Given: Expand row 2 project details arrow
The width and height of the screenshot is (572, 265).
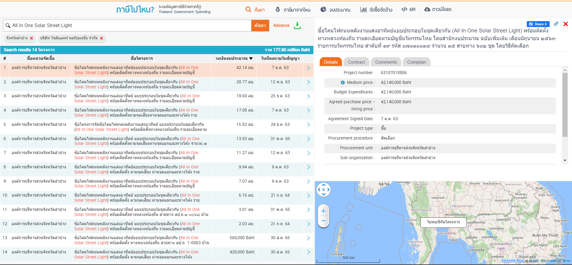Looking at the screenshot, I should point(308,82).
